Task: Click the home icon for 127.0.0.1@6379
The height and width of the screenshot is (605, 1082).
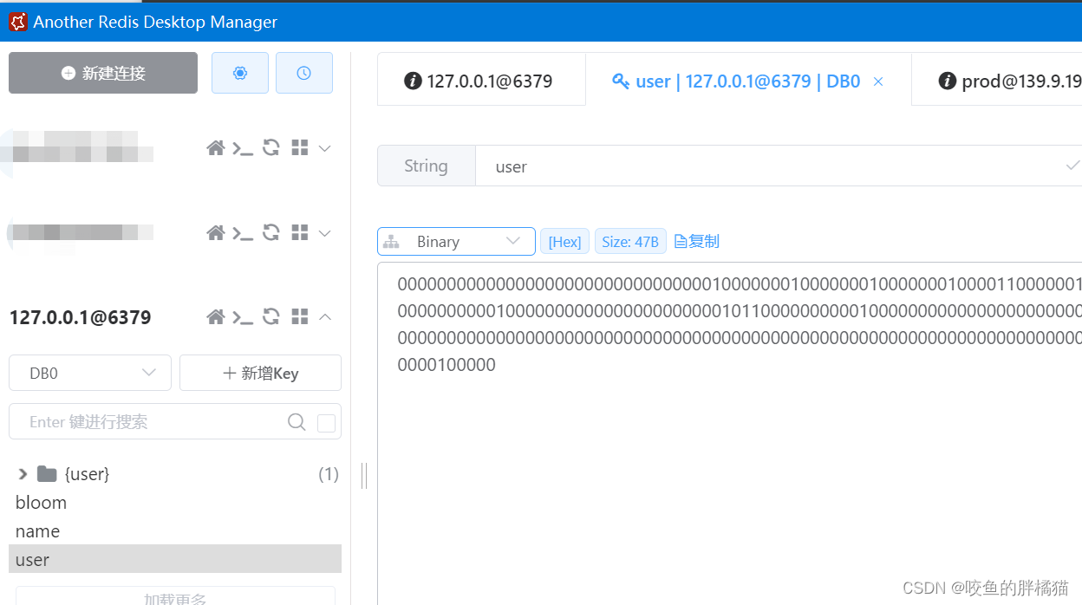Action: [x=216, y=316]
